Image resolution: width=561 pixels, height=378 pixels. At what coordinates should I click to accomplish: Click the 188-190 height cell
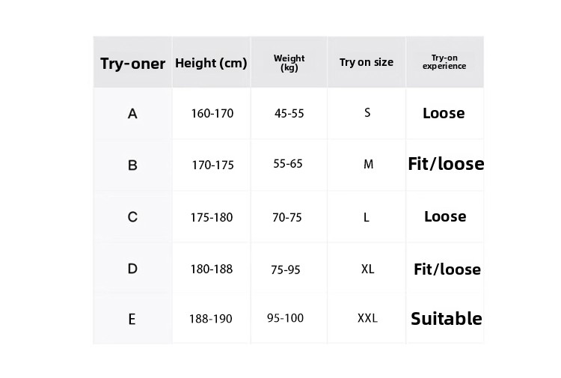tap(210, 319)
